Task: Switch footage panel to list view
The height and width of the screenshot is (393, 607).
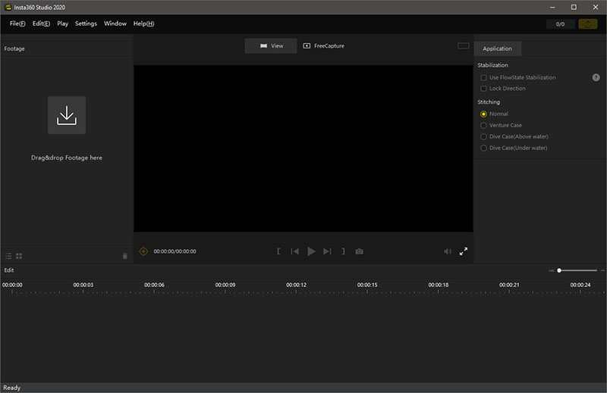Action: pos(8,256)
